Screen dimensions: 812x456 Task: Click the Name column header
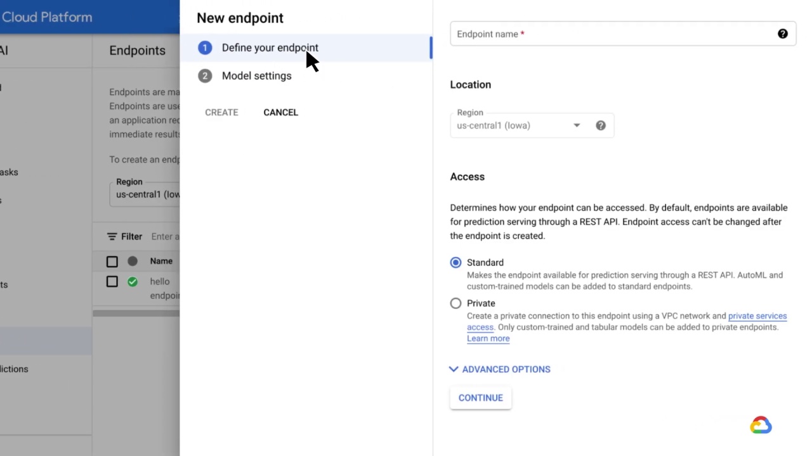161,261
